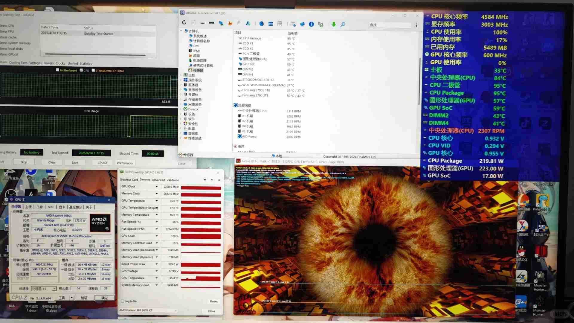Open the AMD Radeon RX 9070 XT selector
The height and width of the screenshot is (323, 574).
pos(148,310)
